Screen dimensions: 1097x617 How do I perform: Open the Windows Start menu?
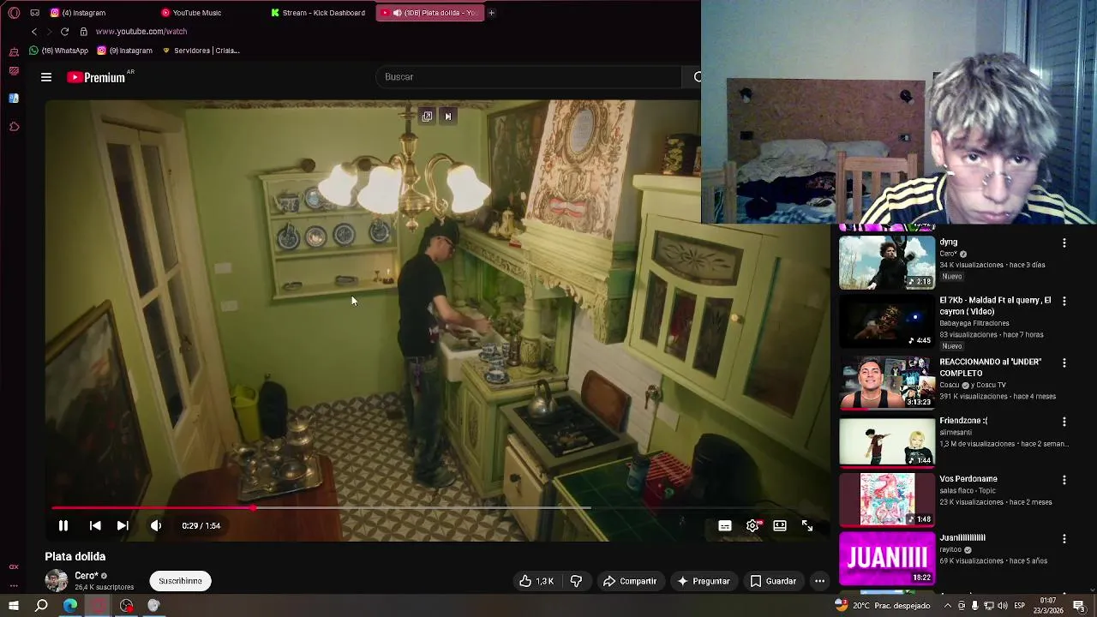pyautogui.click(x=14, y=606)
